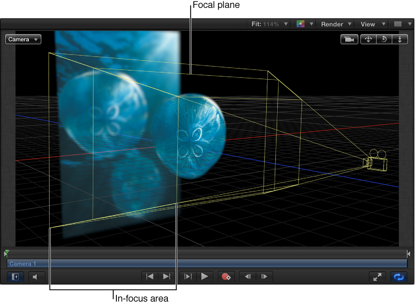Activate the 3D orbit tool
Screen dimensions: 415x306
384,39
